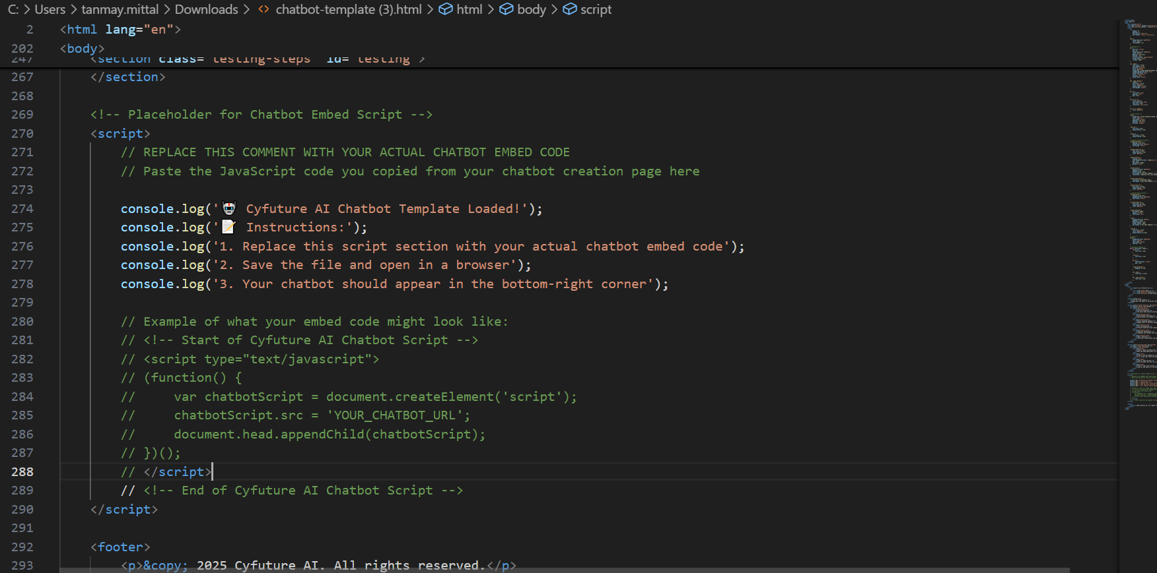Click the robot emoji on line 274
Image resolution: width=1157 pixels, height=573 pixels.
[x=229, y=208]
